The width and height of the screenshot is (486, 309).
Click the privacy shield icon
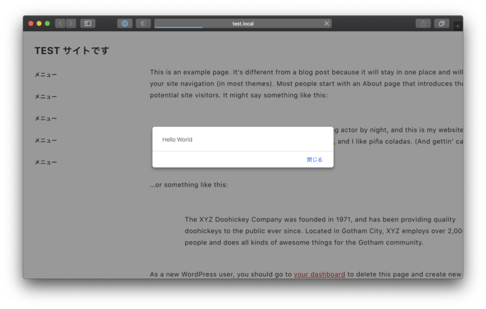click(143, 24)
